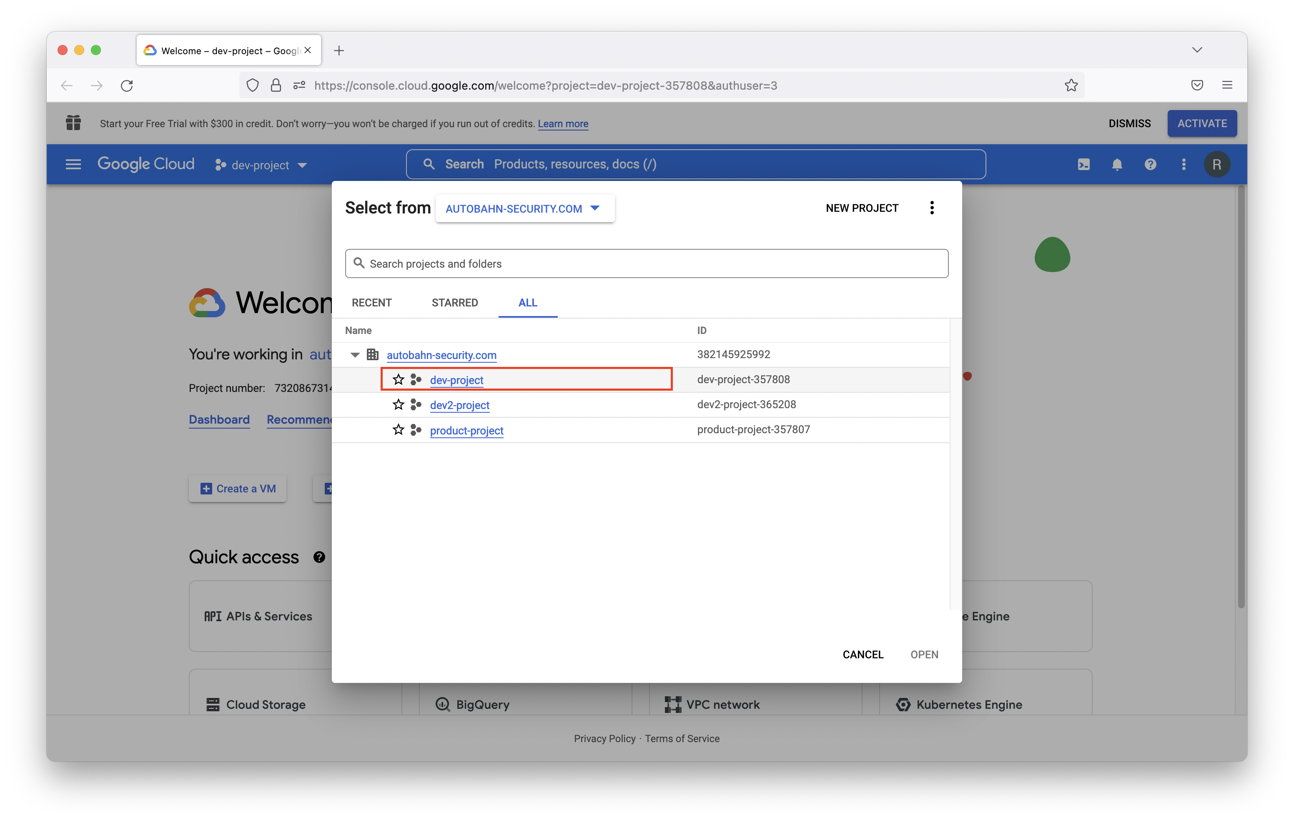This screenshot has height=823, width=1294.
Task: Collapse the autobahn-security.com organization tree
Action: click(355, 355)
